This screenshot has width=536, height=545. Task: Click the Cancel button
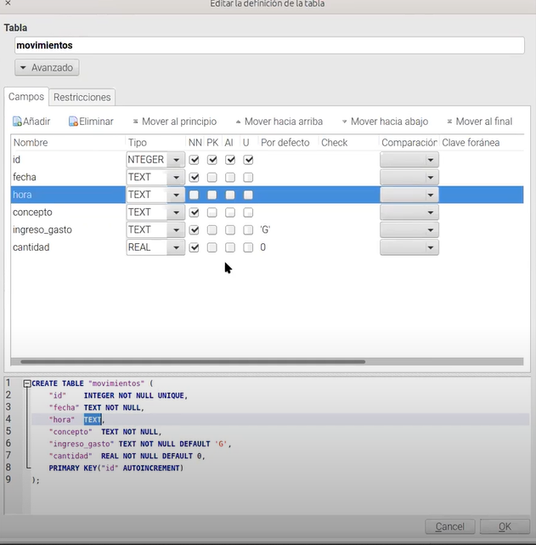[x=450, y=526]
